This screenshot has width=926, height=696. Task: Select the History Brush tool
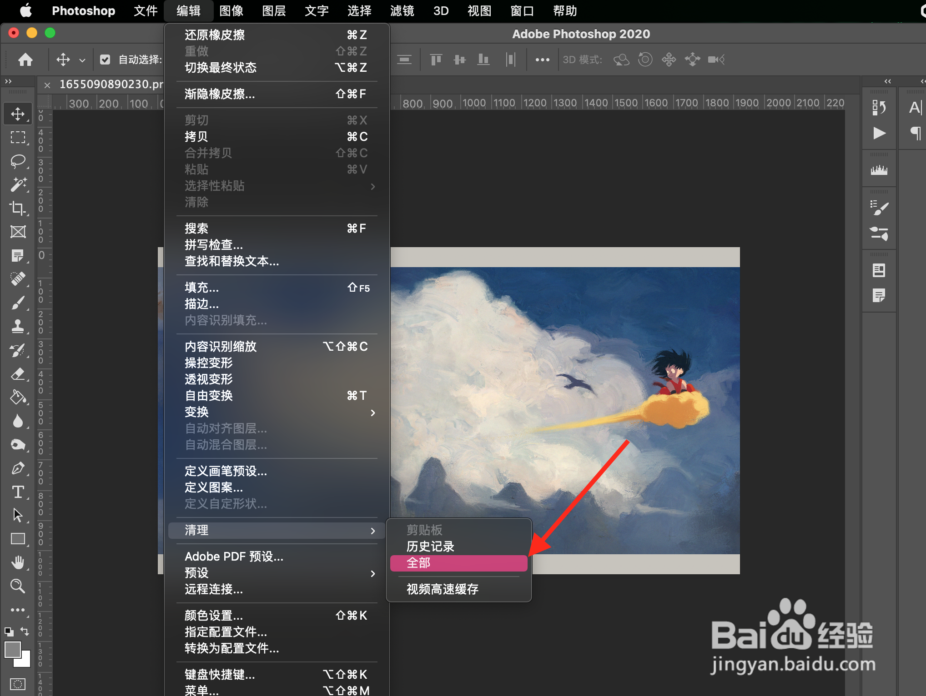coord(18,350)
